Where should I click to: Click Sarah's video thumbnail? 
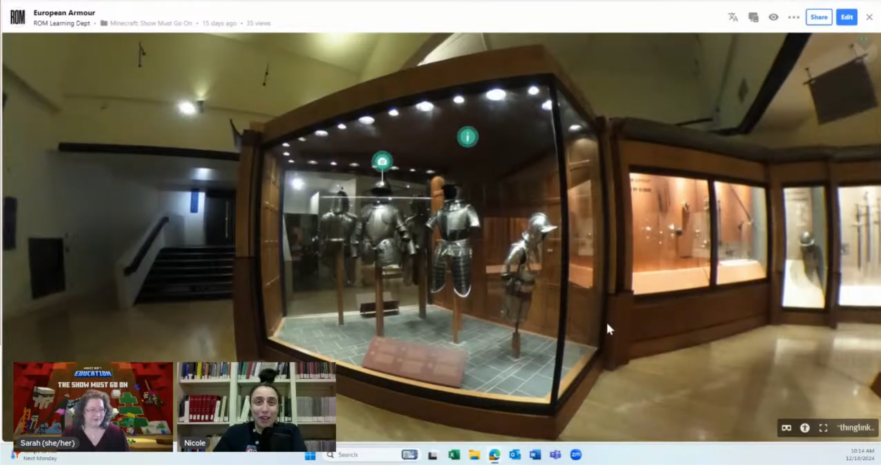click(93, 406)
